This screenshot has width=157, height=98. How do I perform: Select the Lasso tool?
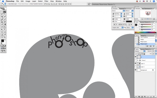coord(2,14)
